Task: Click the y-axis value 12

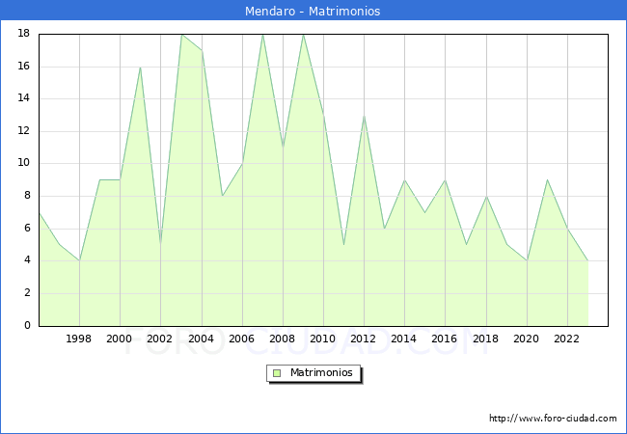Action: pos(24,130)
